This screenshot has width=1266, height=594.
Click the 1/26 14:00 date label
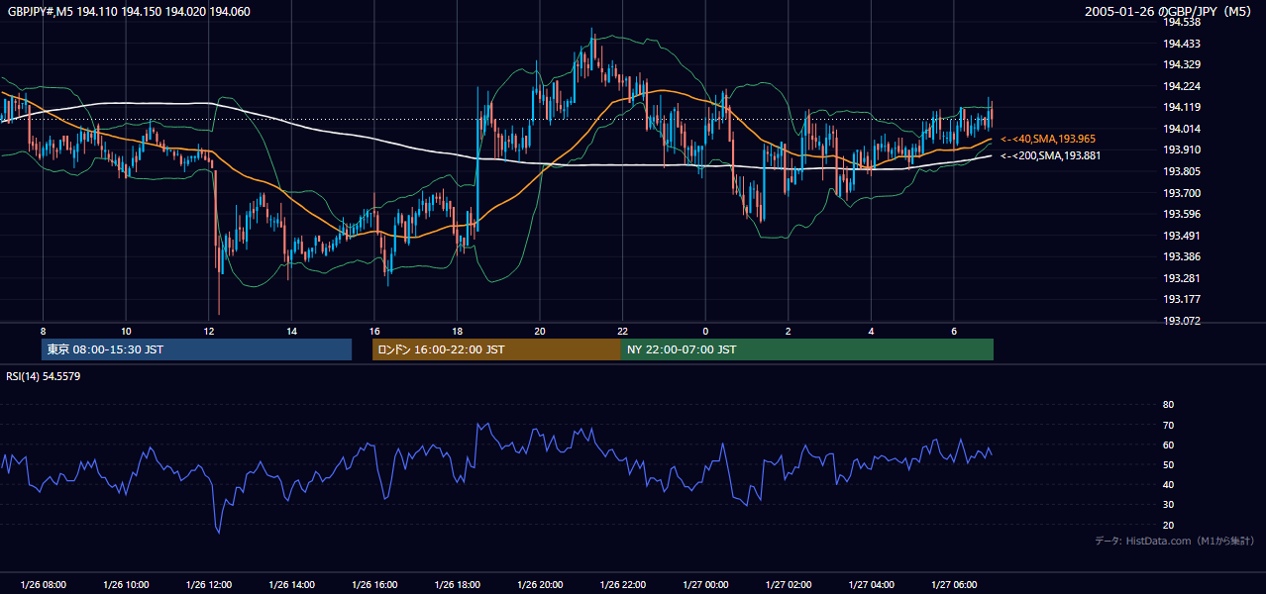291,585
